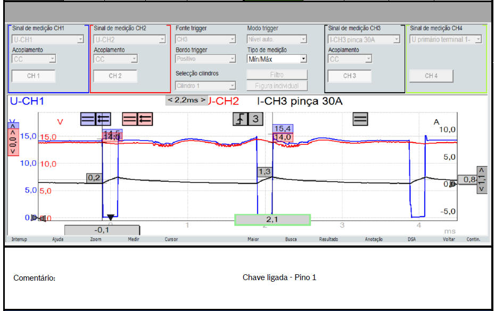The width and height of the screenshot is (495, 311).
Task: Expand the Selecção cilindros dropdown
Action: 205,86
